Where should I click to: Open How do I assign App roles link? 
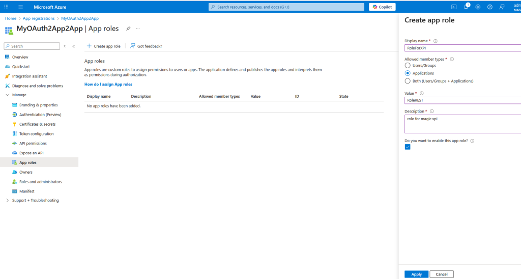[108, 84]
